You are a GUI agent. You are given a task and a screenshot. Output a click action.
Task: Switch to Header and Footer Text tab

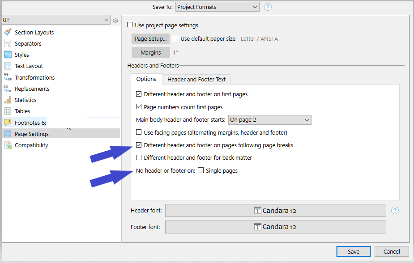[x=196, y=79]
